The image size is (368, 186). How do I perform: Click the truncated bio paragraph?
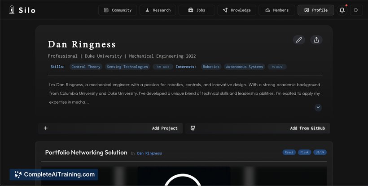pyautogui.click(x=185, y=93)
